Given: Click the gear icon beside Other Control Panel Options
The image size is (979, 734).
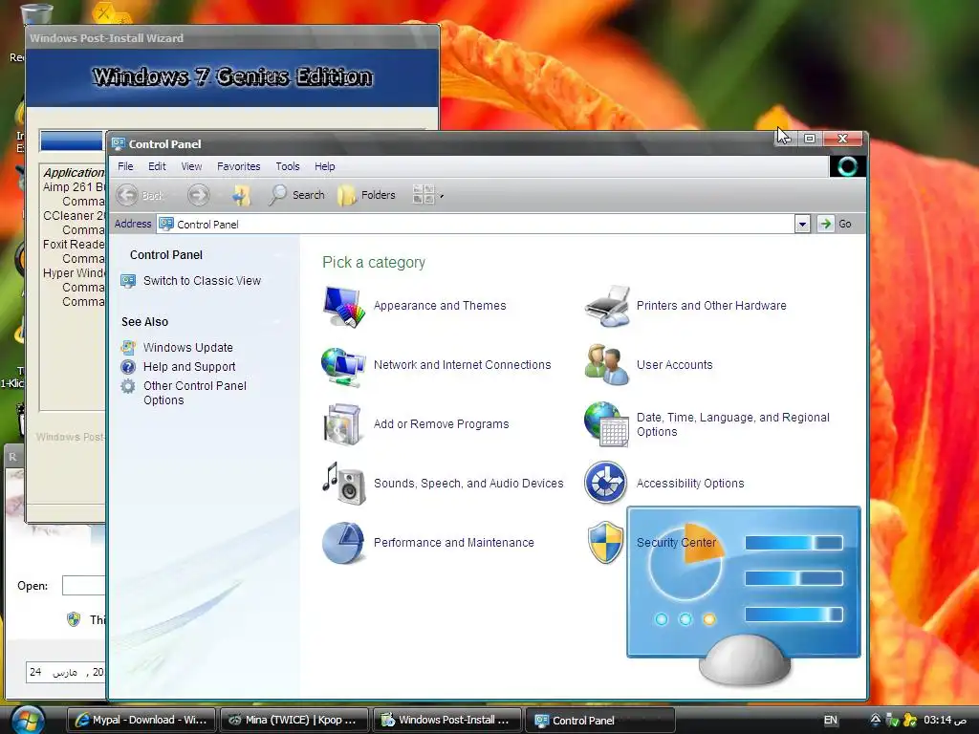Looking at the screenshot, I should (128, 386).
